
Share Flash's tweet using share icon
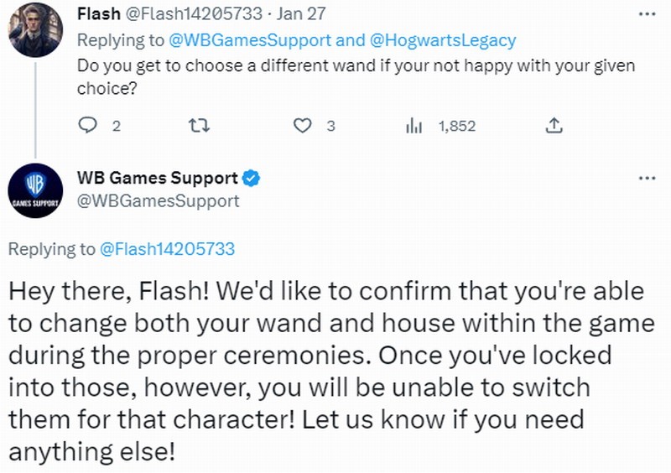(x=554, y=126)
